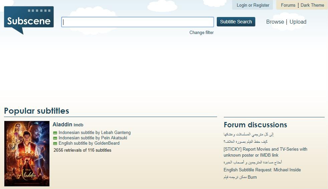Open the Aladdin title link
This screenshot has width=328, height=189.
point(62,124)
